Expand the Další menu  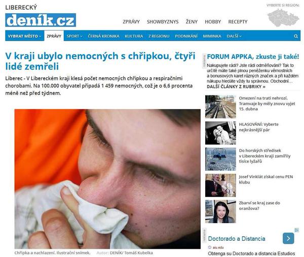click(x=234, y=36)
